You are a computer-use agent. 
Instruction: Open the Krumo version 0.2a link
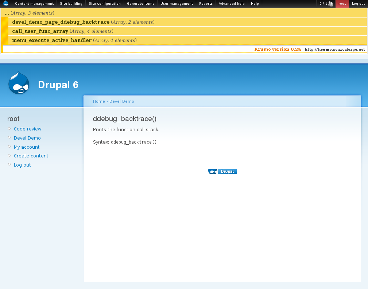278,49
